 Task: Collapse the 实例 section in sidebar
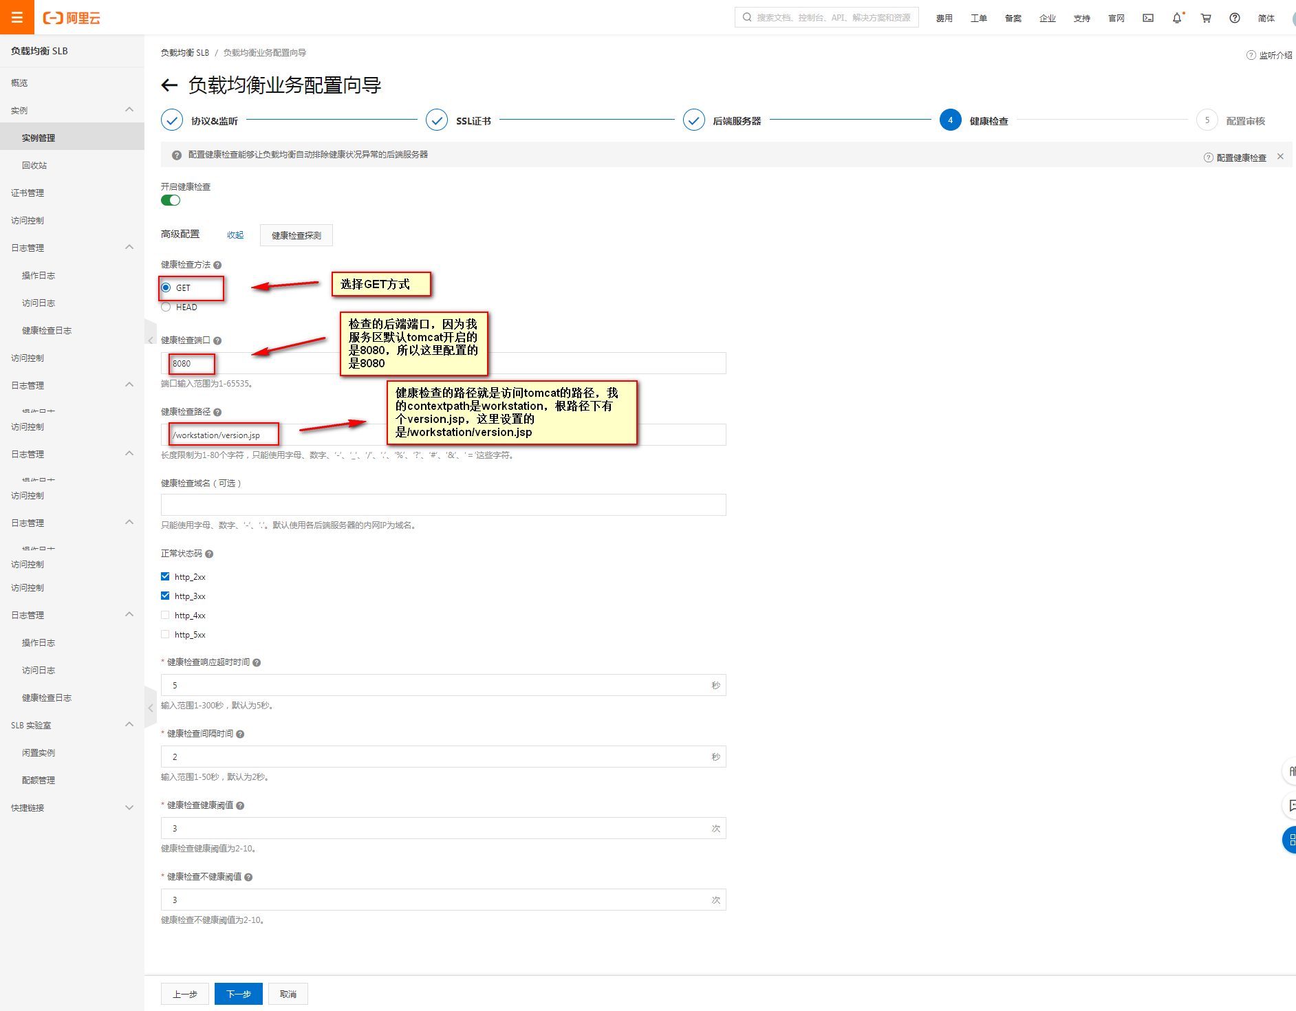[x=129, y=110]
